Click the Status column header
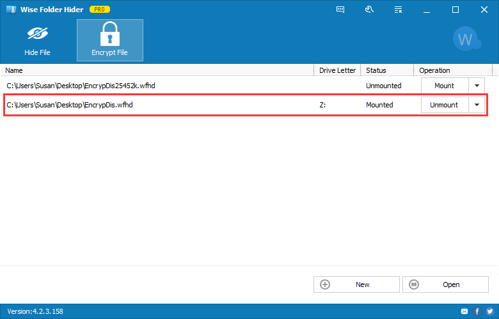The height and width of the screenshot is (319, 499). 387,70
